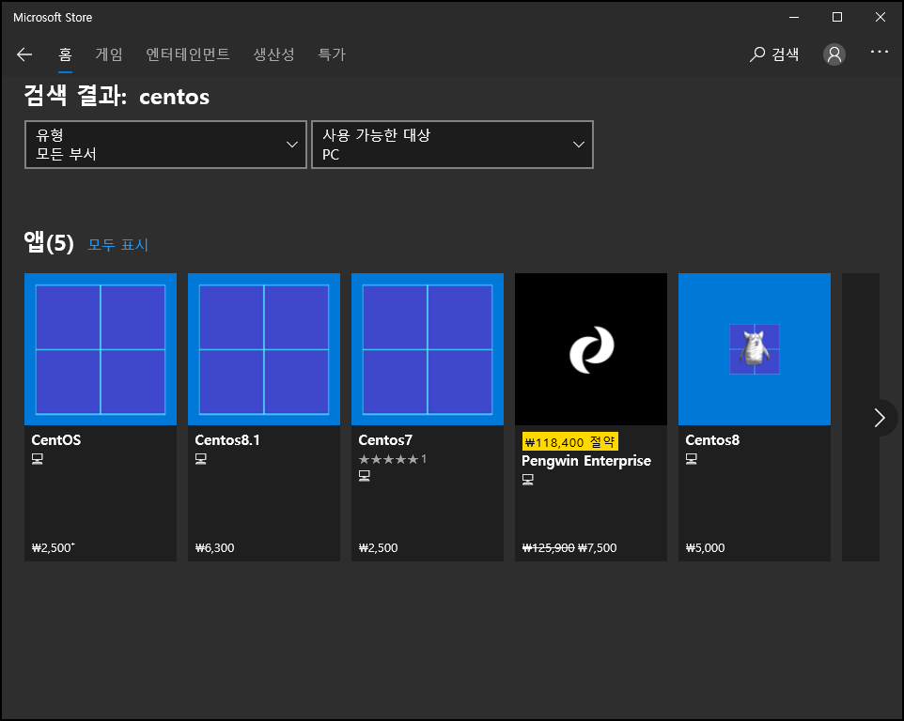904x721 pixels.
Task: Click the 모두 표시 link
Action: click(x=118, y=245)
